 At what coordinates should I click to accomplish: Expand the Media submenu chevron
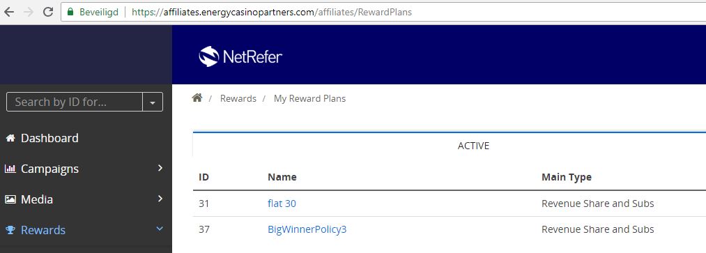point(160,199)
